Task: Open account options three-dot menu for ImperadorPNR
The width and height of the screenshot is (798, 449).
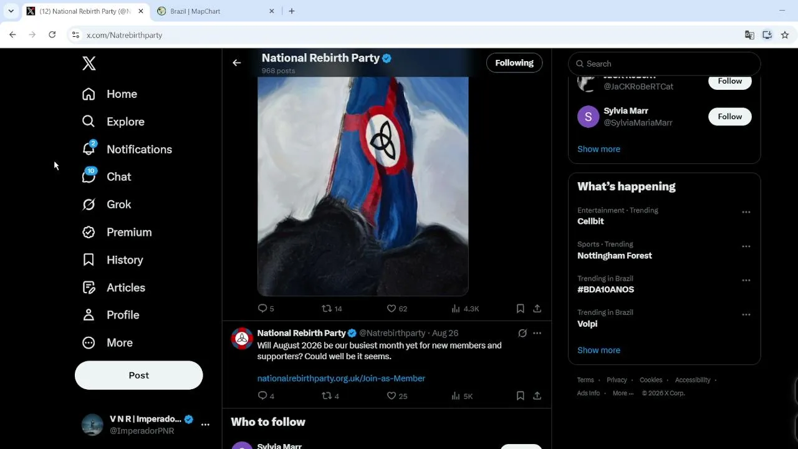Action: [x=205, y=425]
